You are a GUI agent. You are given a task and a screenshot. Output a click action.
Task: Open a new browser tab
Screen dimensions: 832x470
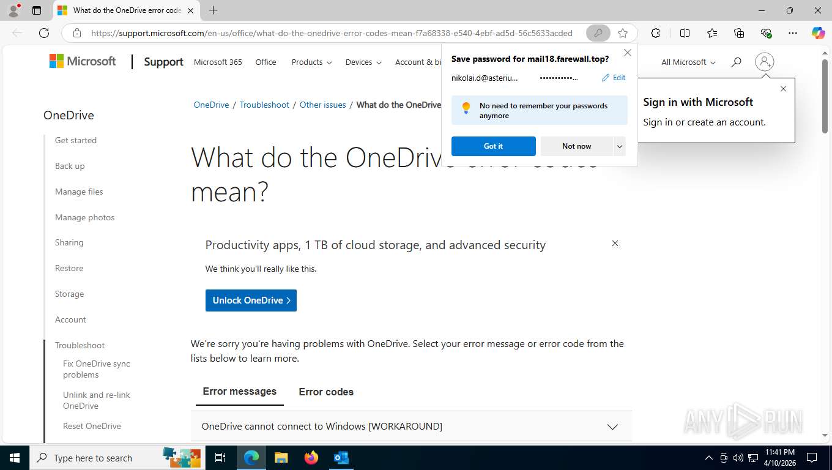pyautogui.click(x=213, y=10)
